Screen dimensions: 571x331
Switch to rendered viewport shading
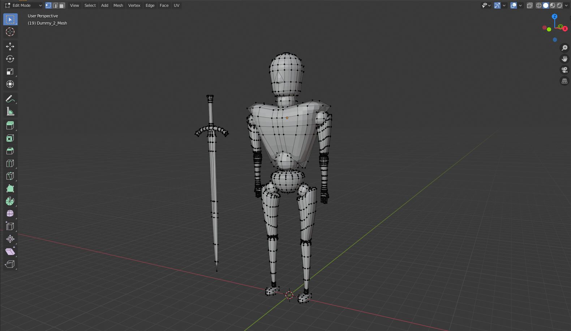pyautogui.click(x=559, y=5)
